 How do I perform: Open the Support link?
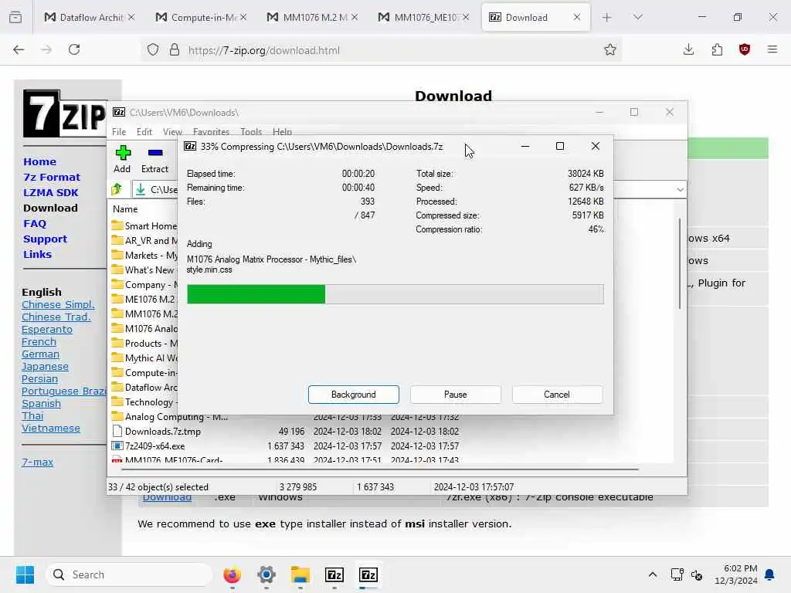(45, 239)
